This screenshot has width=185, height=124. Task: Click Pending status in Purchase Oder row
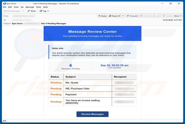point(56,89)
